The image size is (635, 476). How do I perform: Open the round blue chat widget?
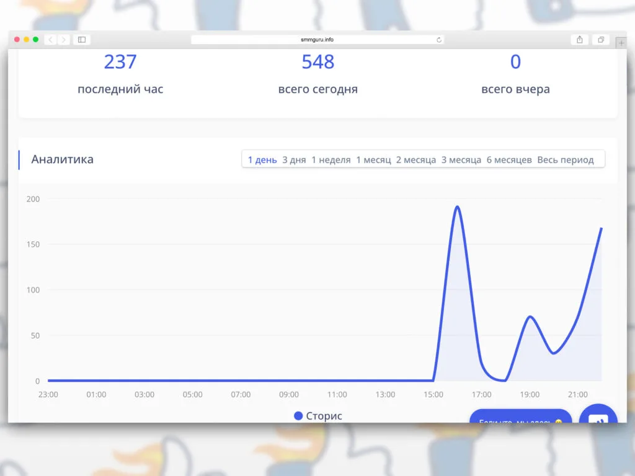tap(598, 416)
